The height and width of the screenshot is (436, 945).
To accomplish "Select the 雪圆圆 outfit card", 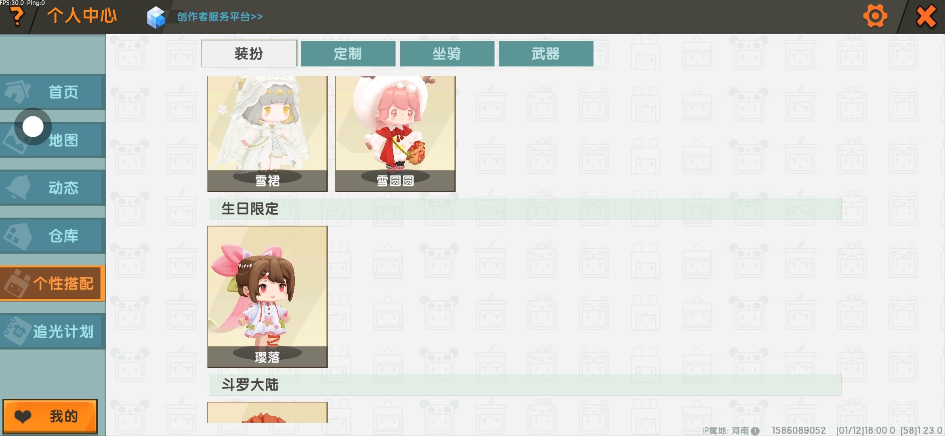I will tap(395, 134).
